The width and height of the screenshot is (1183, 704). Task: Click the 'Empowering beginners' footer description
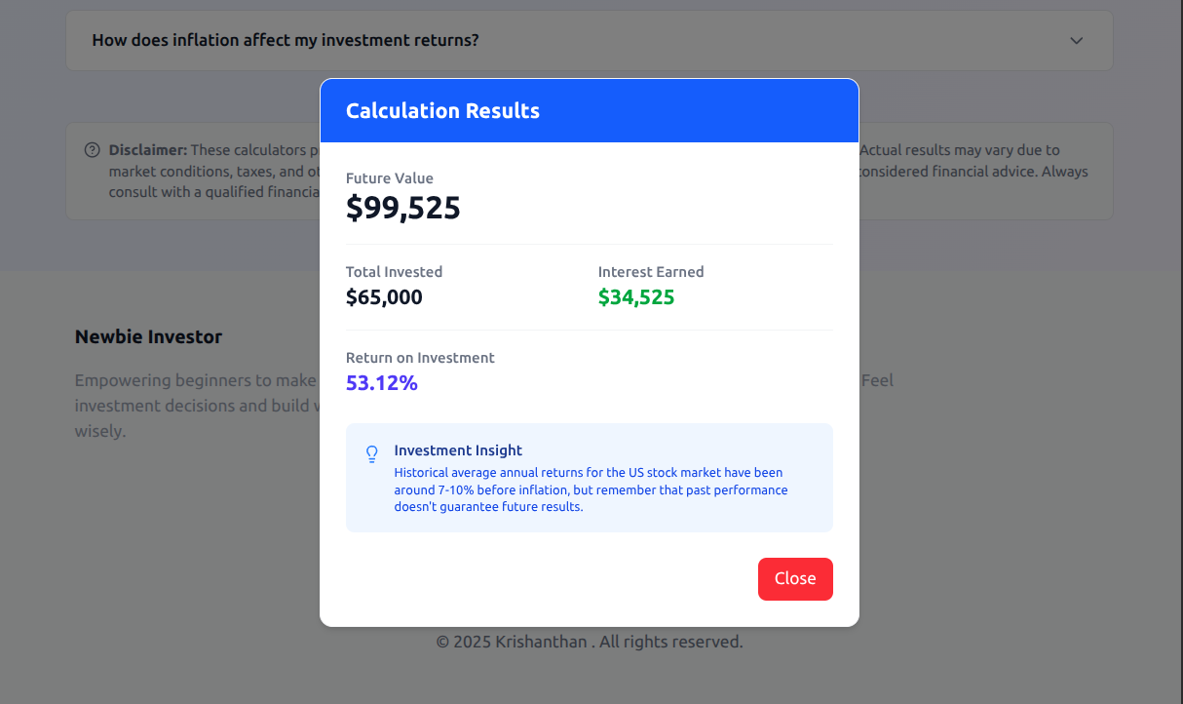(195, 380)
